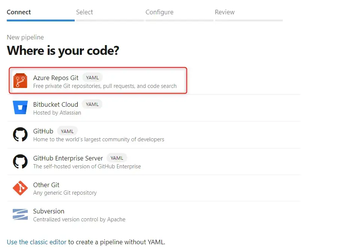Viewport: 337px width, 251px height.
Task: Choose Bitbucket Cloud as code source
Action: coord(154,108)
